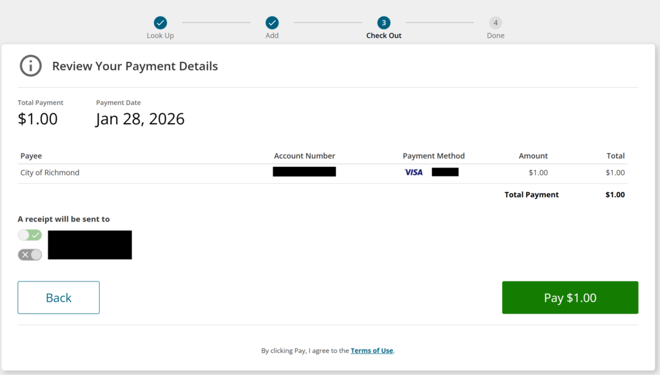Click the info icon beside Review heading
Viewport: 660px width, 375px height.
[30, 66]
